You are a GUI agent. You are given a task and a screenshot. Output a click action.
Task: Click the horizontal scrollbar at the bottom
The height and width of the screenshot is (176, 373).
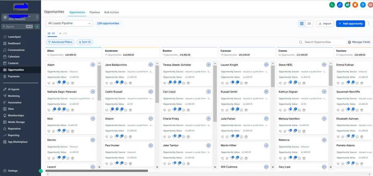(97, 171)
